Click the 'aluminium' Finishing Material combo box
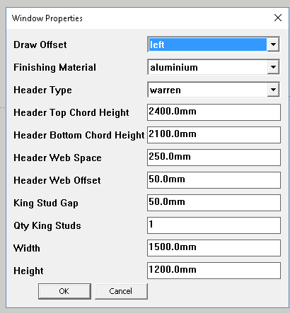Image resolution: width=290 pixels, height=313 pixels. coord(214,67)
